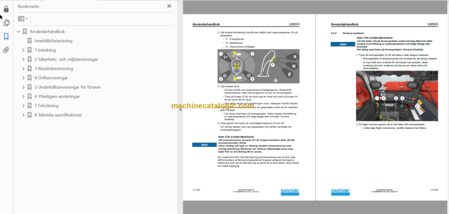Expand the 3 Maskinbeskrivning bookmark
Viewport: 449px width, 214px height.
point(23,69)
